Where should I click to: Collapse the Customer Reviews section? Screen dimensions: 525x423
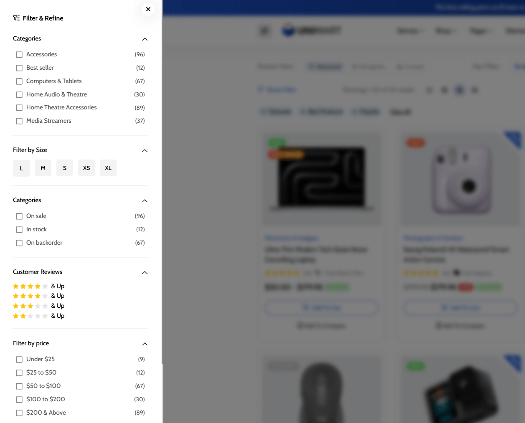(145, 273)
